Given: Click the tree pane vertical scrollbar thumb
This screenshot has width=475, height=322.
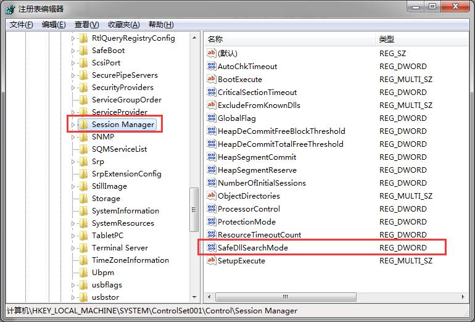Looking at the screenshot, I should point(194,210).
